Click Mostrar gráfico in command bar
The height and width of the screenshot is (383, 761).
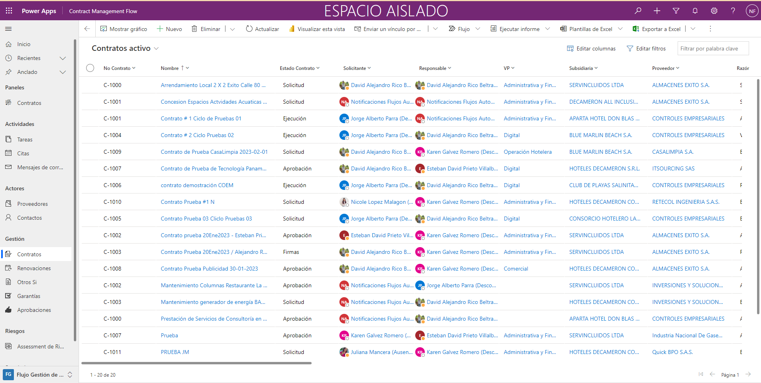pos(124,29)
